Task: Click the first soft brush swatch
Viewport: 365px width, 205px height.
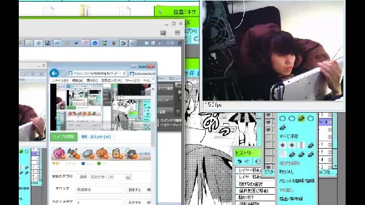Action: [x=283, y=145]
